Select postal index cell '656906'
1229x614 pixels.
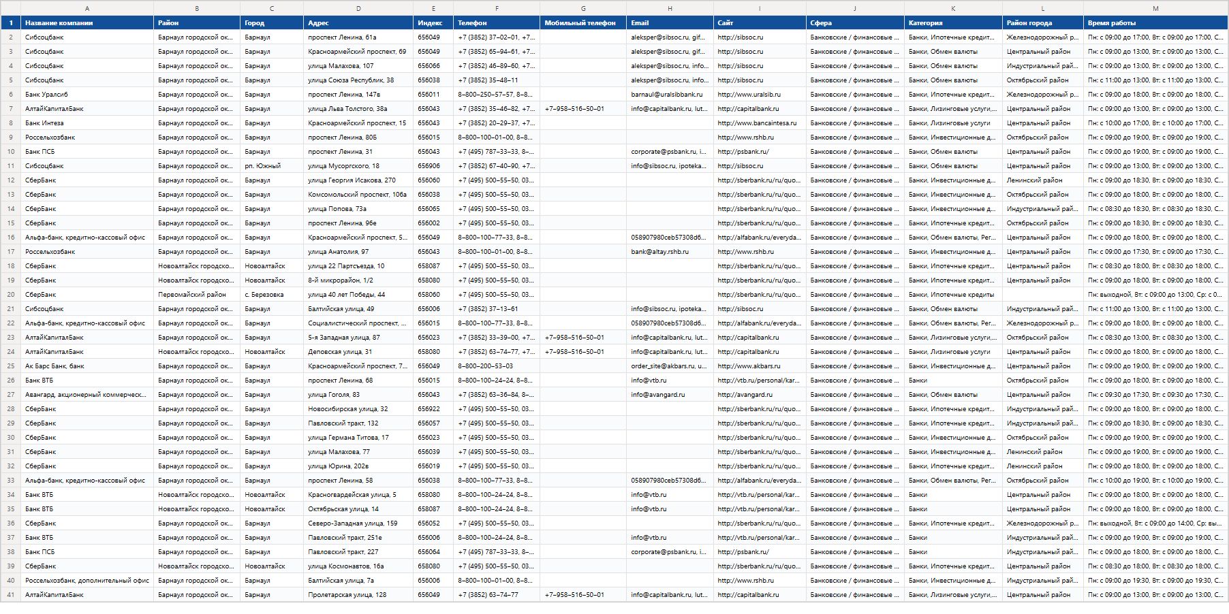[433, 165]
